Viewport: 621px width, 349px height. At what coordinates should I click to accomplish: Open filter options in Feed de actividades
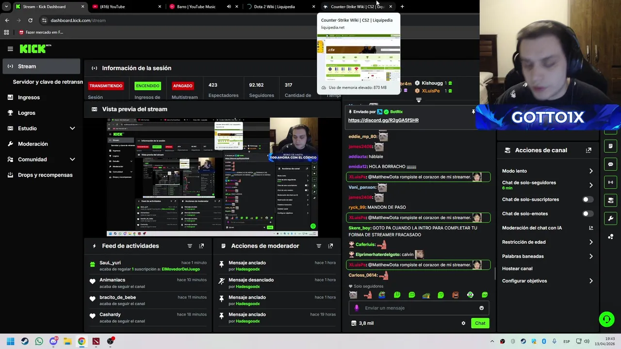coord(190,246)
